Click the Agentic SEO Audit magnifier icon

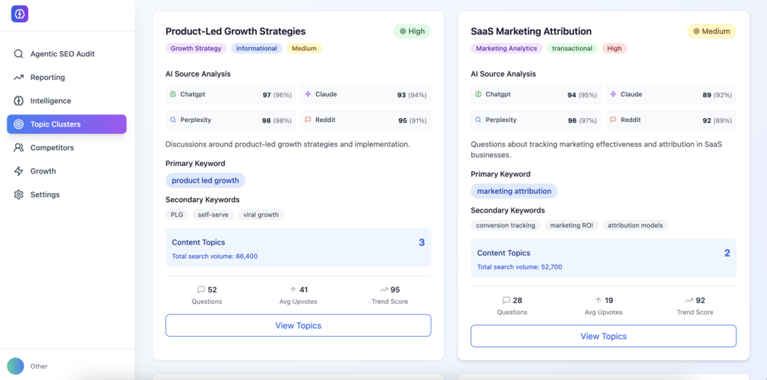tap(19, 54)
